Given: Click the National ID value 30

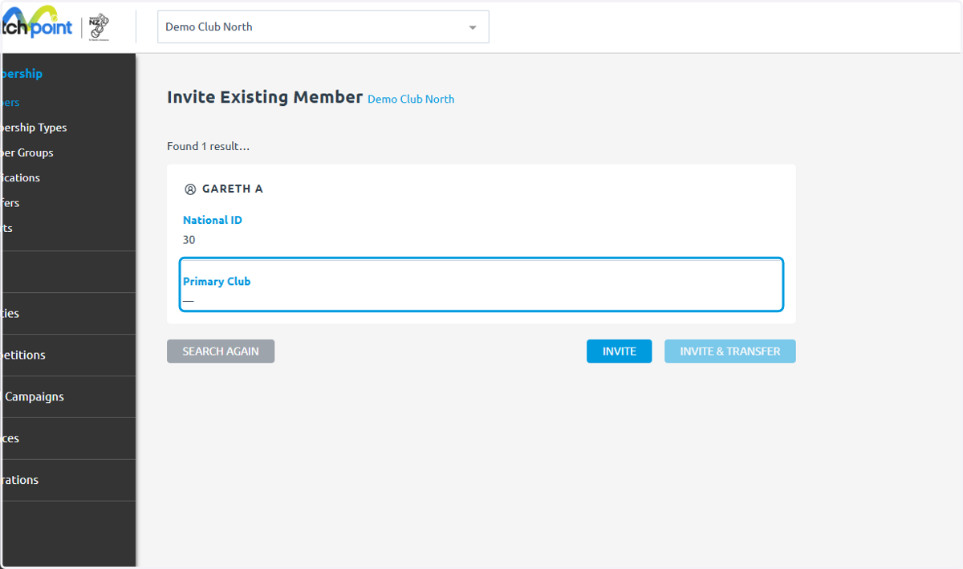Looking at the screenshot, I should click(189, 240).
